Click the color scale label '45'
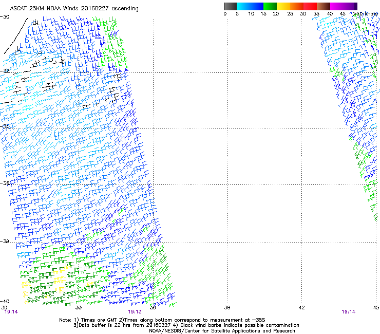This screenshot has height=334, width=380. (343, 14)
